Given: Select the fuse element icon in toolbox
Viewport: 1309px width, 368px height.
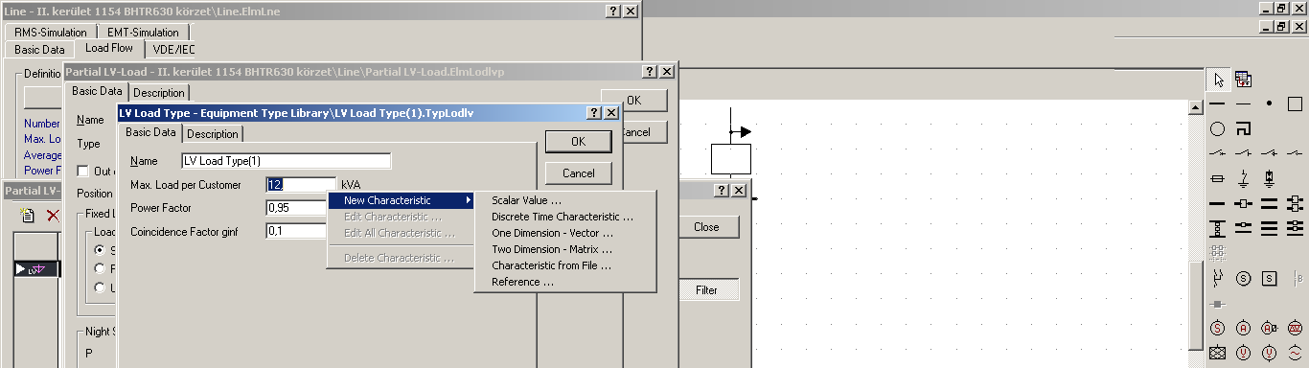Looking at the screenshot, I should coord(1218,178).
